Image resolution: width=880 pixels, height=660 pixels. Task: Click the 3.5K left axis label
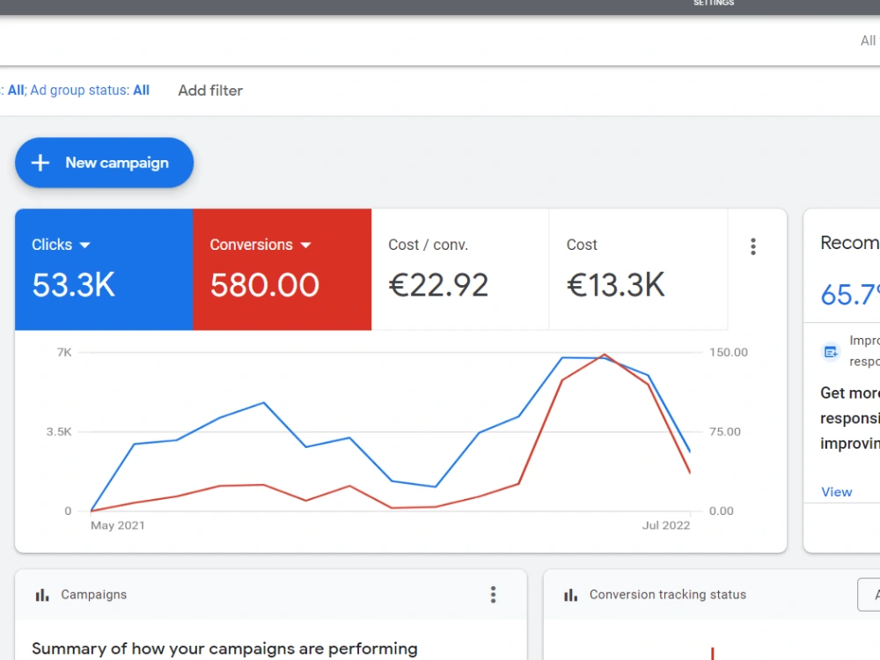(x=59, y=431)
